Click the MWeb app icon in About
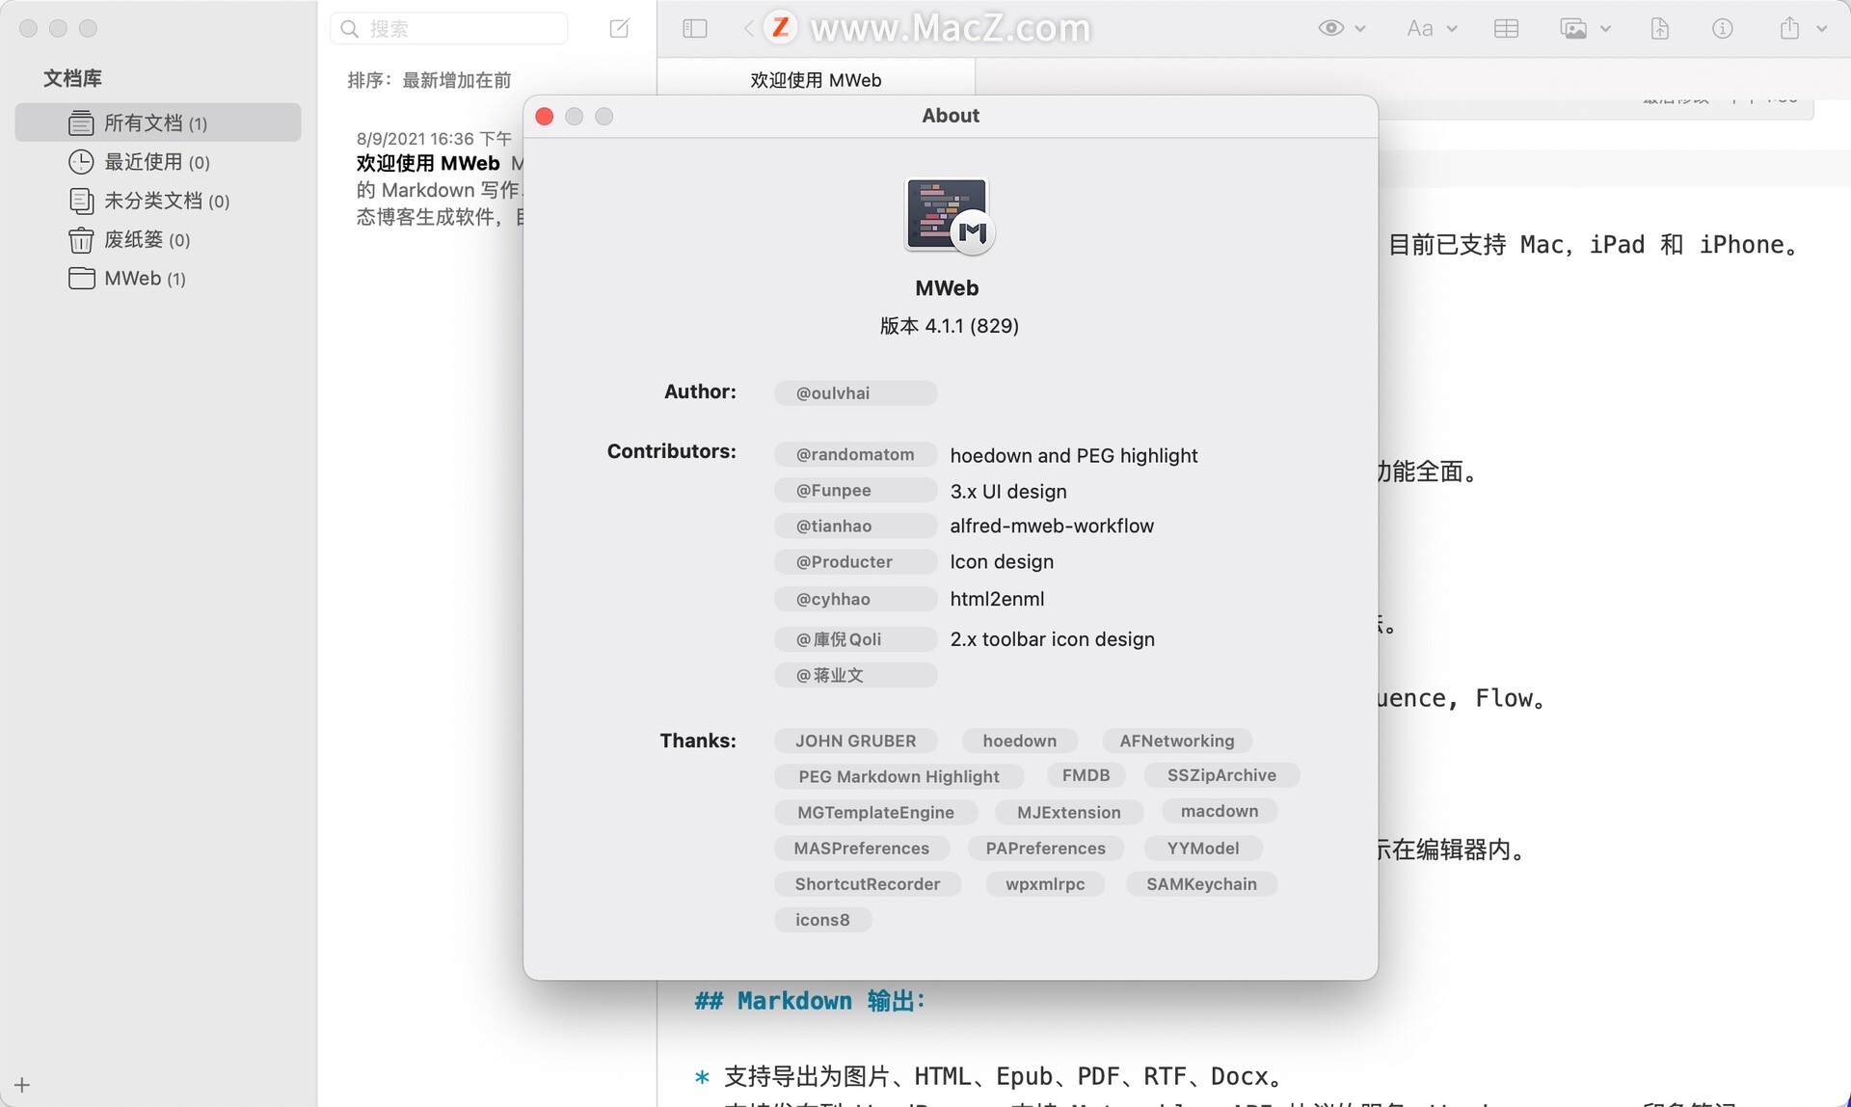This screenshot has width=1851, height=1107. coord(949,216)
